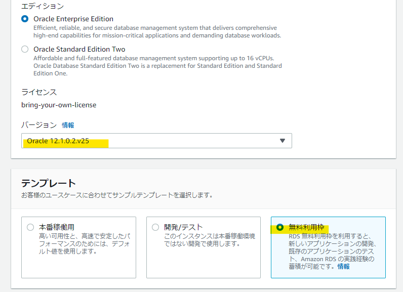Click the Standard Edition Two description paragraph

click(x=157, y=66)
